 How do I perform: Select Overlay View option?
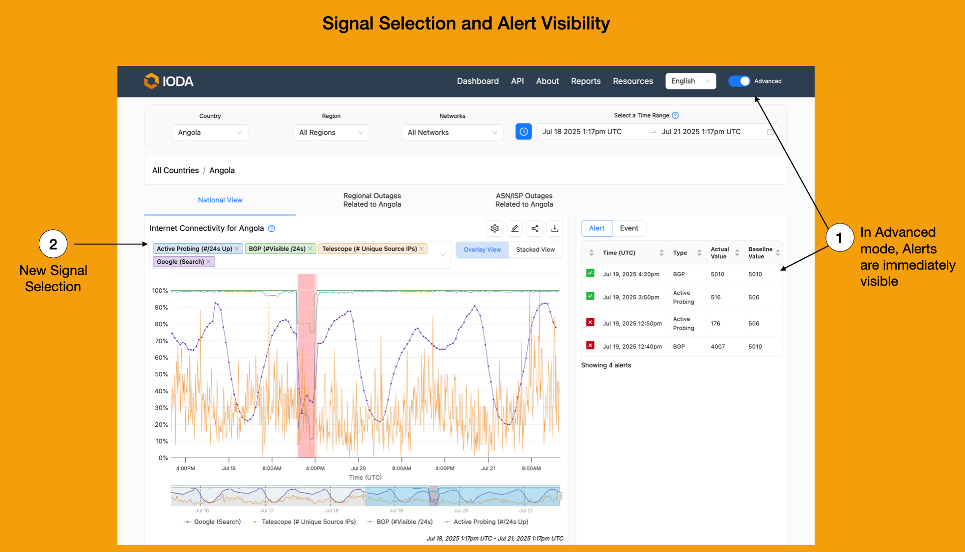482,249
